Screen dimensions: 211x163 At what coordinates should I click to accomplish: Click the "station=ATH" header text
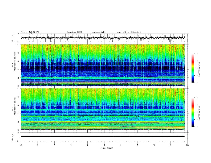tap(99, 32)
